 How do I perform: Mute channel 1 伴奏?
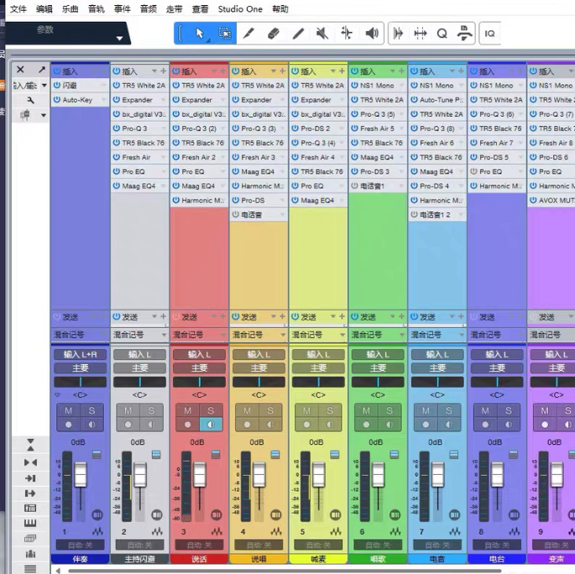[69, 411]
